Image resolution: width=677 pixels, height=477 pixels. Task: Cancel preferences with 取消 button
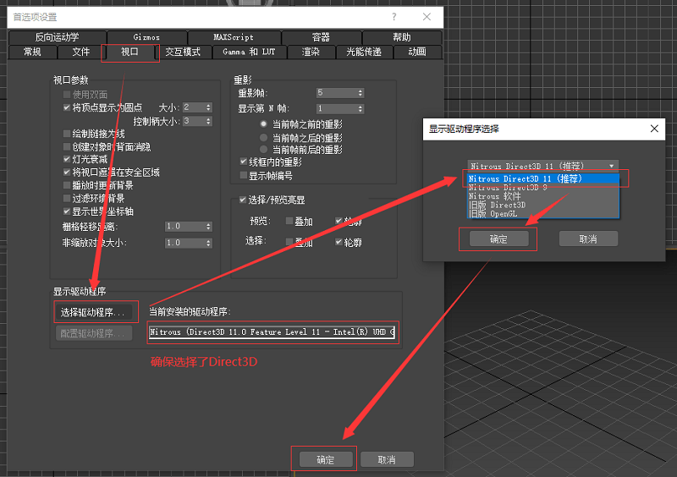pos(387,460)
